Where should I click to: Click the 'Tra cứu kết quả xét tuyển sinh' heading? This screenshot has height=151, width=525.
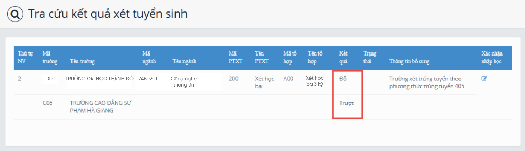[x=108, y=14]
